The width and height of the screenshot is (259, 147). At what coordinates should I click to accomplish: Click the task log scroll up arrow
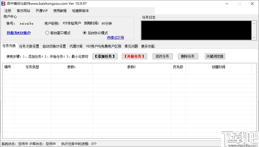[x=254, y=23]
